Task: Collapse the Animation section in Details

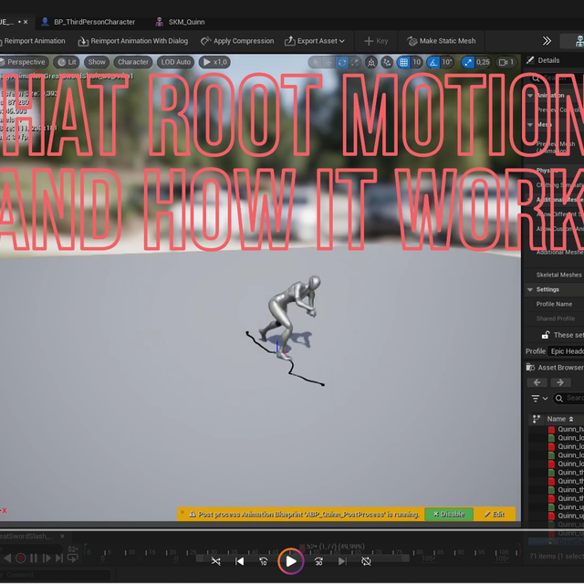Action: coord(530,96)
